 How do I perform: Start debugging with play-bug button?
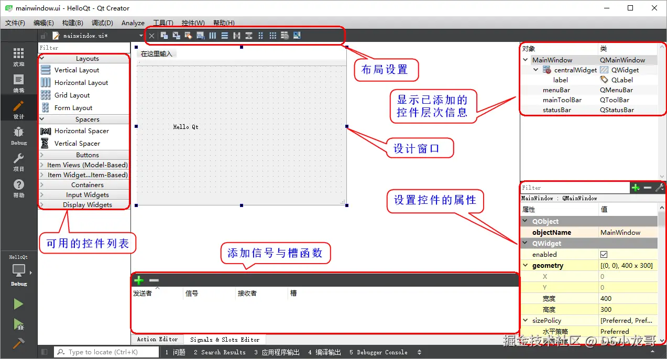point(18,324)
